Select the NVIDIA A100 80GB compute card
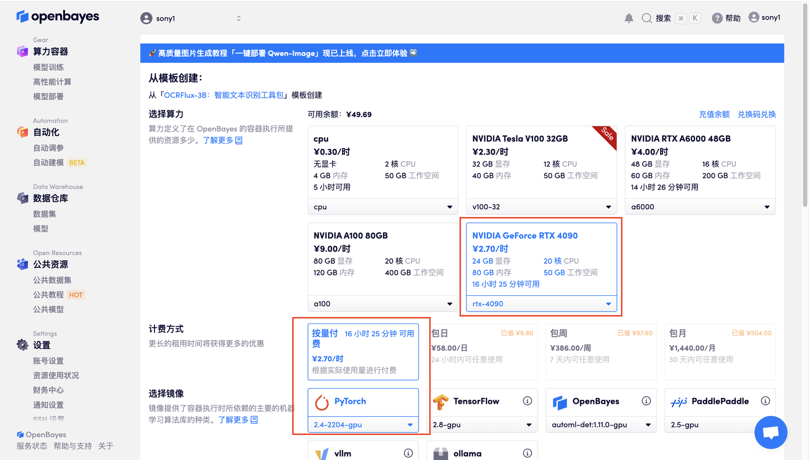Screen dimensions: 809x460 click(x=383, y=259)
